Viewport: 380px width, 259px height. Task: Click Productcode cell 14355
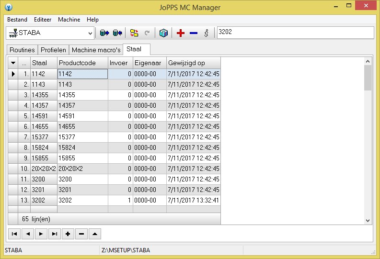click(x=82, y=95)
